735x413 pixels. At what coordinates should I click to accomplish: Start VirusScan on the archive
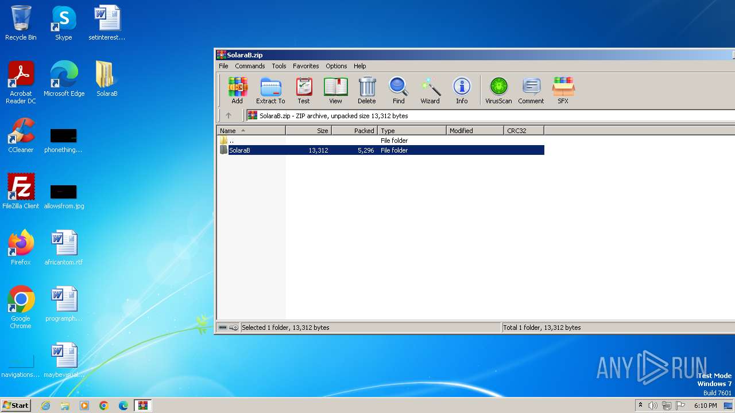tap(498, 91)
